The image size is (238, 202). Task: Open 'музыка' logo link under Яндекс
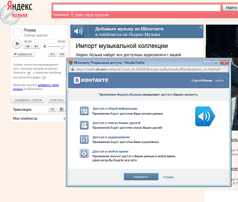[19, 15]
